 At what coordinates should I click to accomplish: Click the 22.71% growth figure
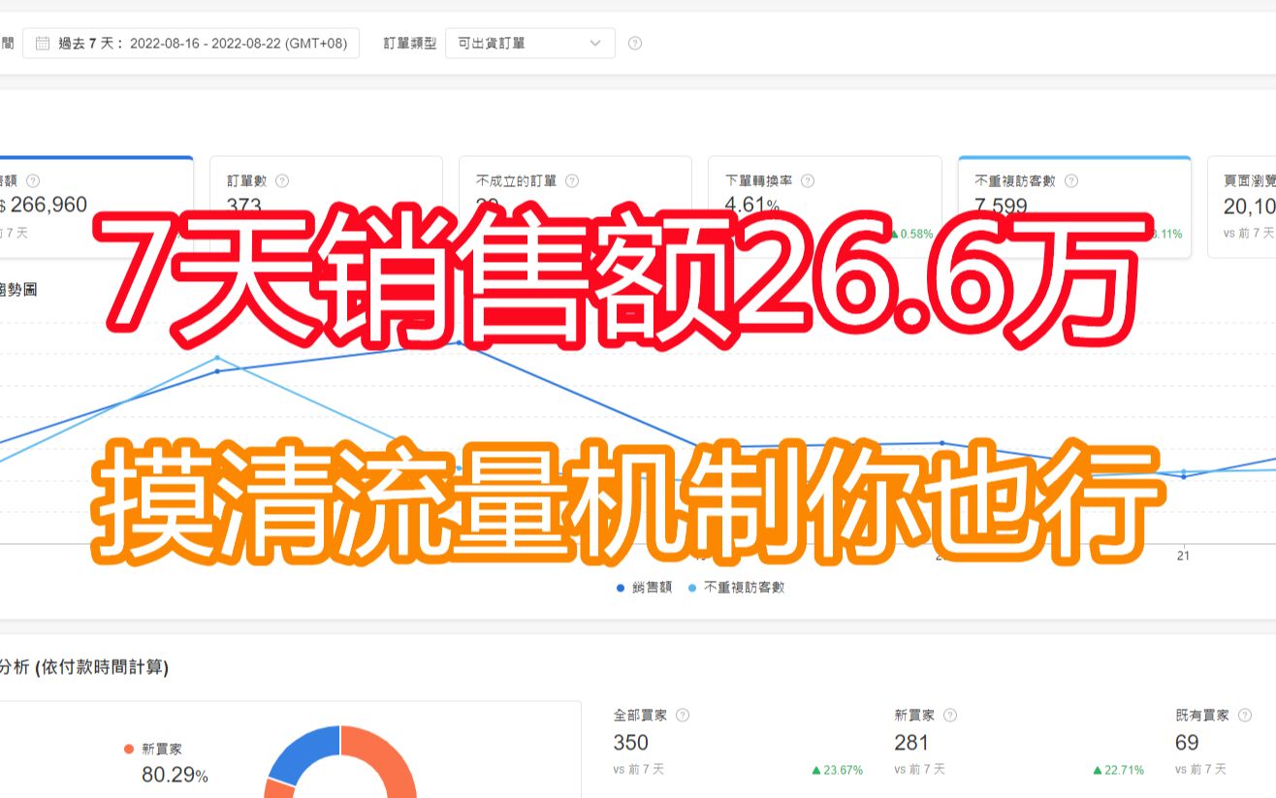click(1118, 770)
